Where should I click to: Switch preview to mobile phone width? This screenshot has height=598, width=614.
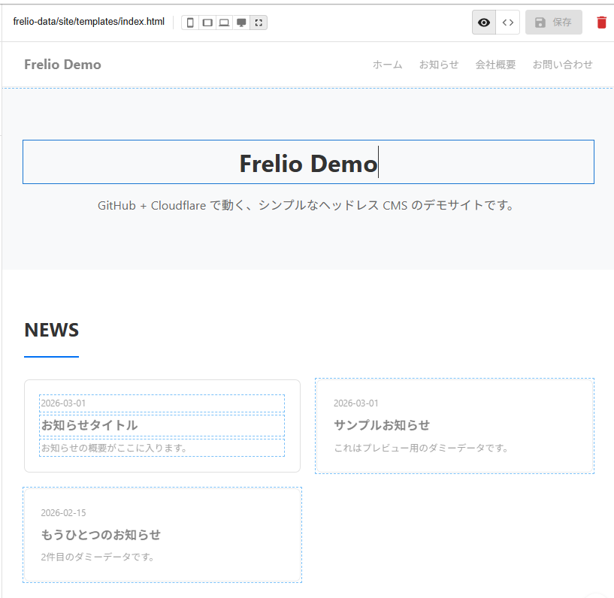[x=190, y=23]
